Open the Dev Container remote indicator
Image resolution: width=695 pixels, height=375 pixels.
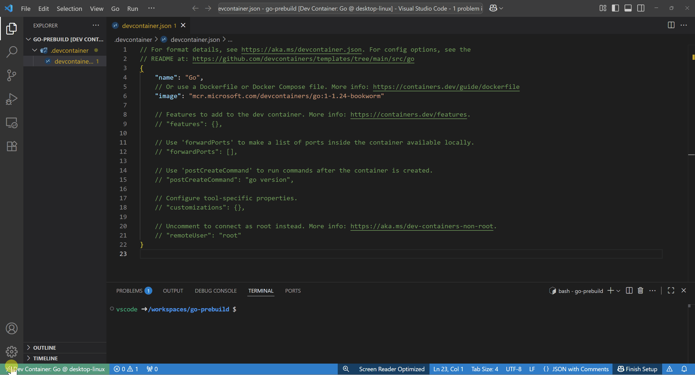point(55,369)
